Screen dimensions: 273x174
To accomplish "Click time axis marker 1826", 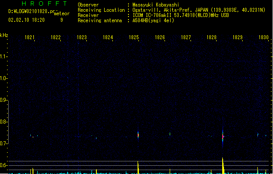I will [x=160, y=37].
